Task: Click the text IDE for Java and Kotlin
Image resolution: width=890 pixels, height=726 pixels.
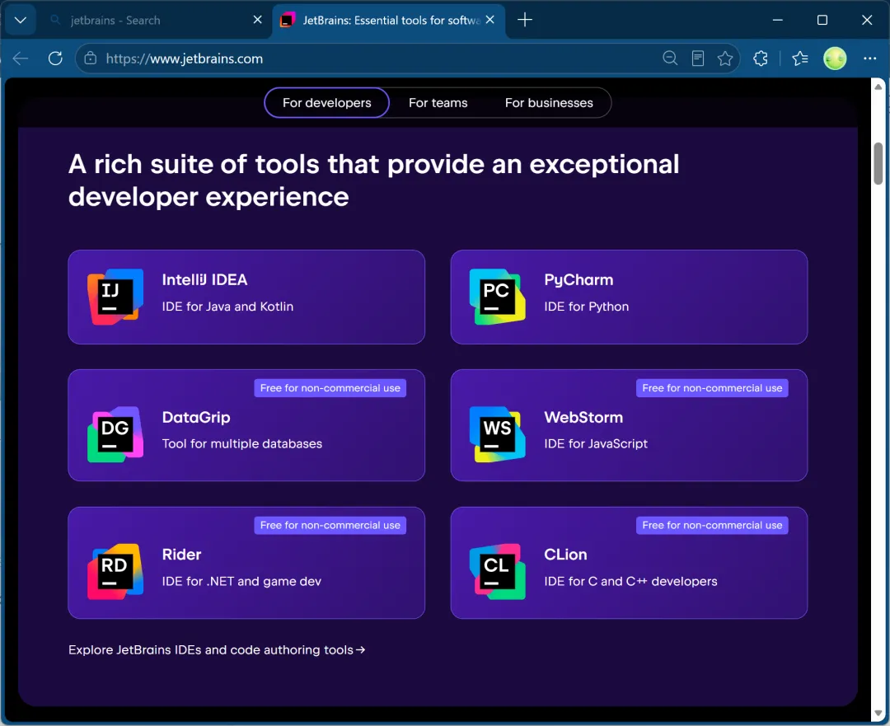Action: coord(227,307)
